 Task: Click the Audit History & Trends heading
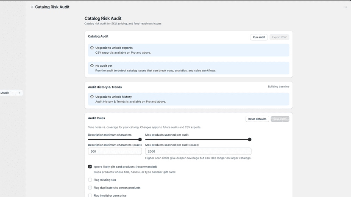105,87
